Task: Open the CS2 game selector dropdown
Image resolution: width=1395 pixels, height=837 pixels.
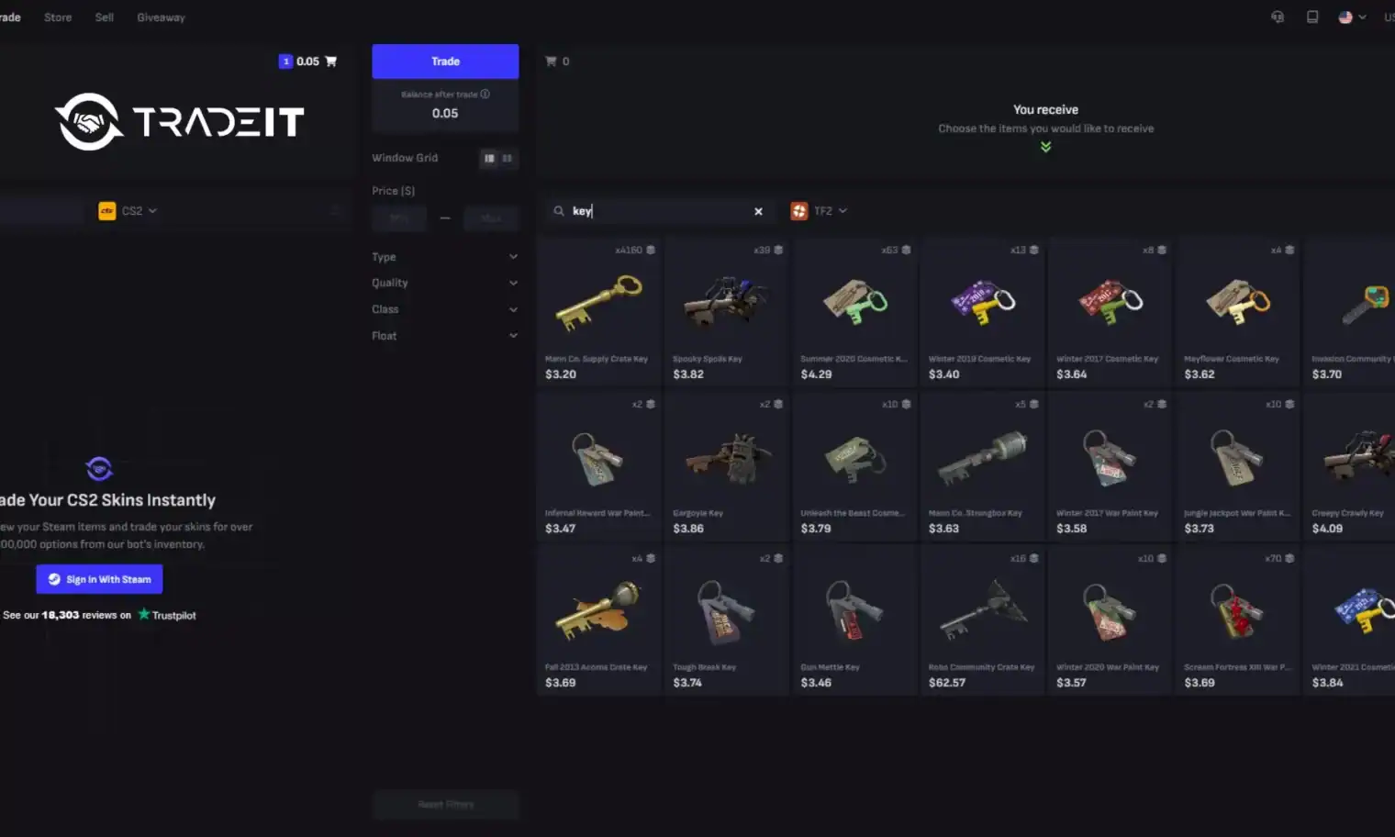Action: 128,211
